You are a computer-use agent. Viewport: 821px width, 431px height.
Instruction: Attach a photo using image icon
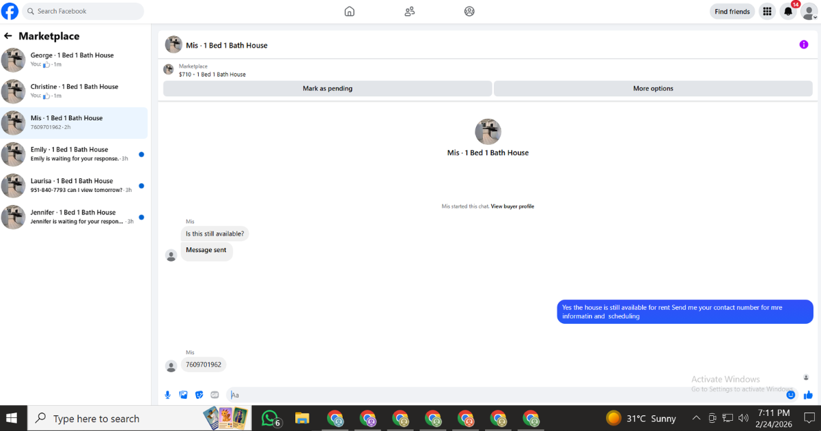[x=183, y=395]
